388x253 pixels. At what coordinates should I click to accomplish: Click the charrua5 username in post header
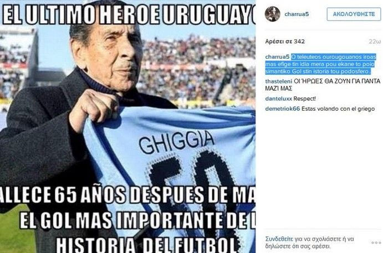pyautogui.click(x=297, y=14)
